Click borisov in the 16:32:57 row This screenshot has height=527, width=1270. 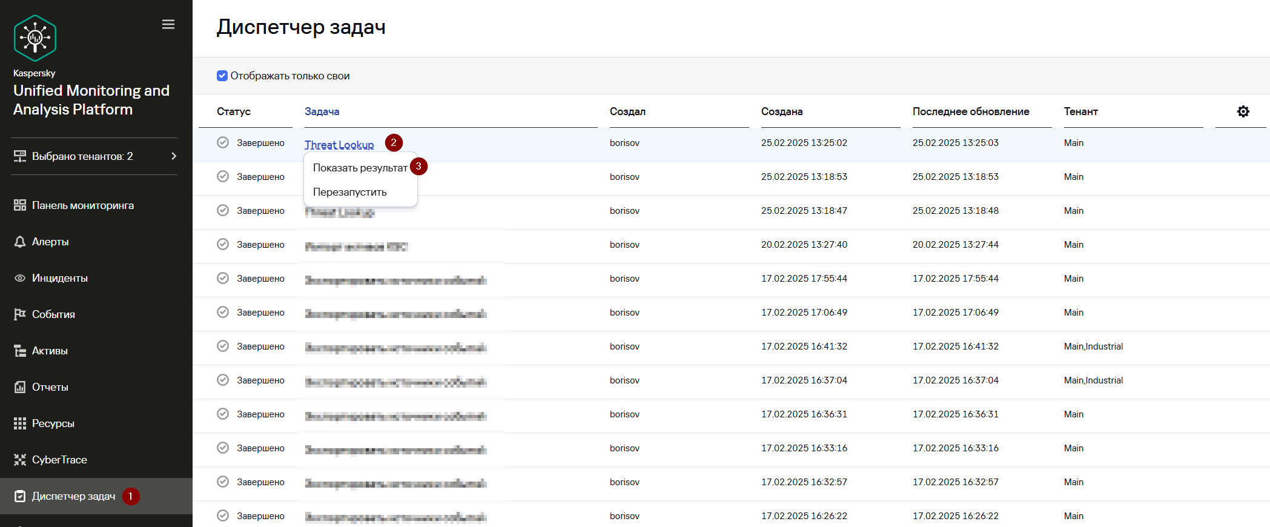tap(625, 482)
